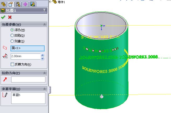Click the help question mark for 包覆1

[44, 10]
